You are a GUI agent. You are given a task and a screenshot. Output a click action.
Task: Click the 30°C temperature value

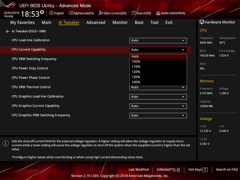coord(222,43)
